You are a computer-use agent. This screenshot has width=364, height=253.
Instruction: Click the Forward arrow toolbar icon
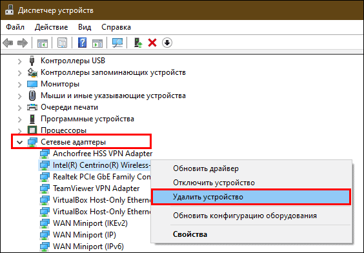pyautogui.click(x=23, y=43)
